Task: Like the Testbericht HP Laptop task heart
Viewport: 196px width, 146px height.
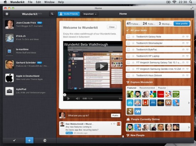Action: (187, 56)
